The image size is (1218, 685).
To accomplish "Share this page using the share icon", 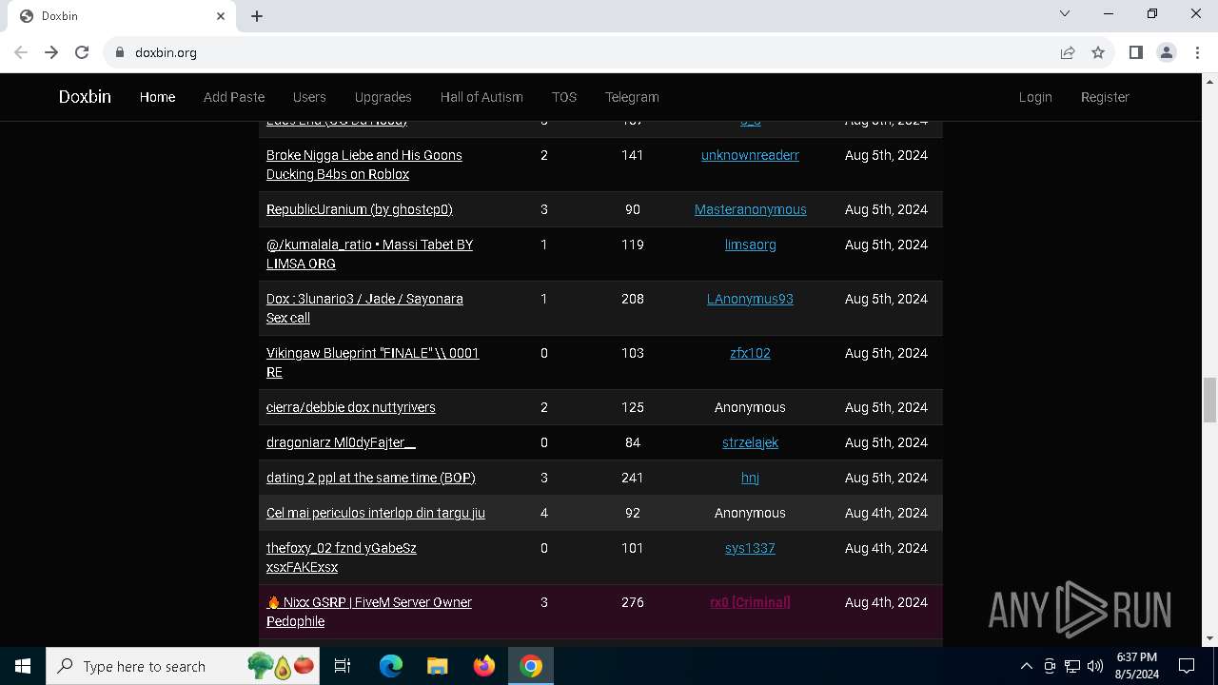I will coord(1068,52).
